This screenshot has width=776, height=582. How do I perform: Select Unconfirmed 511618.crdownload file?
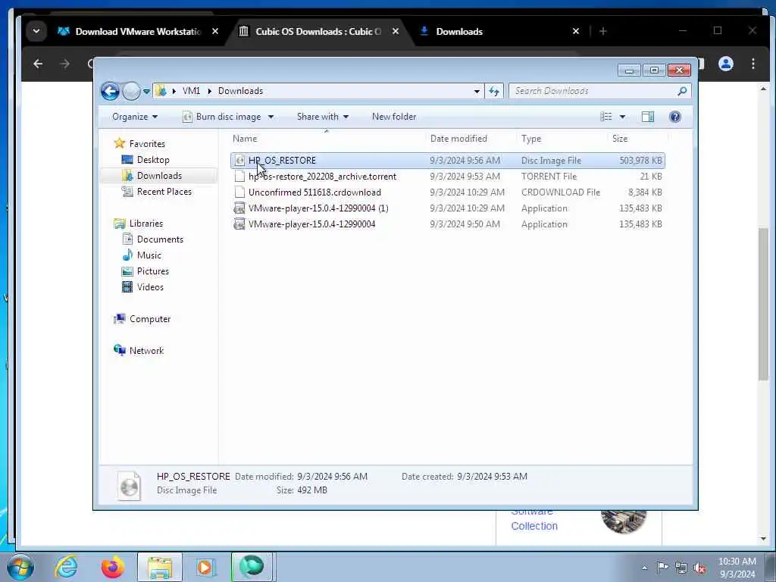click(447, 192)
